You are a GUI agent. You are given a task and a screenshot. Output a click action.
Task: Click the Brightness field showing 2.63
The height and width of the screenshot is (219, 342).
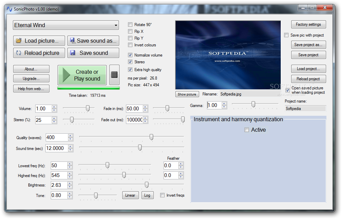[59, 185]
